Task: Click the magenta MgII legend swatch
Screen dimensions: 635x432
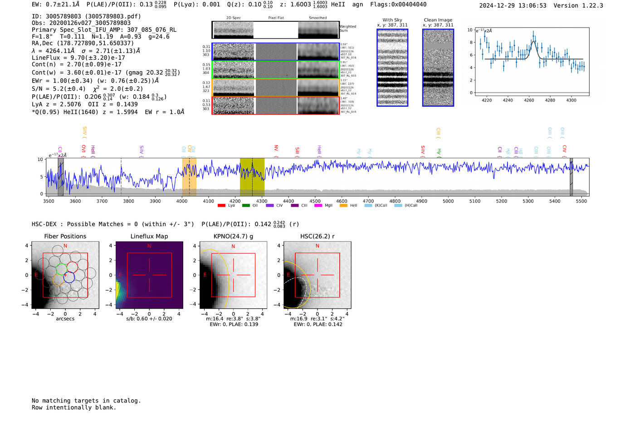Action: (318, 206)
